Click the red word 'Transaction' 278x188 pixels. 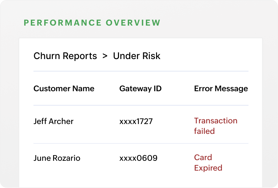coord(216,121)
